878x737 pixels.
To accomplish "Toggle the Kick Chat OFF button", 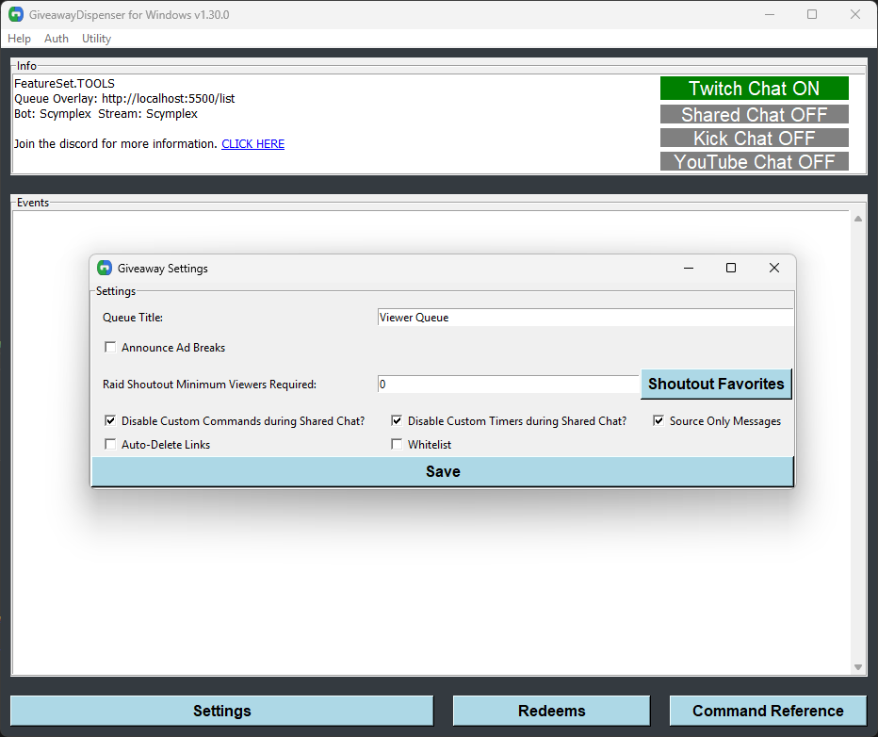I will point(755,138).
